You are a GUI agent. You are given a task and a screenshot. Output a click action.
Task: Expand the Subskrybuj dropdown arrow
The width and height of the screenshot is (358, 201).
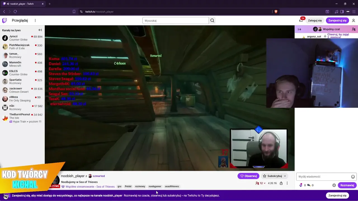[x=285, y=176]
